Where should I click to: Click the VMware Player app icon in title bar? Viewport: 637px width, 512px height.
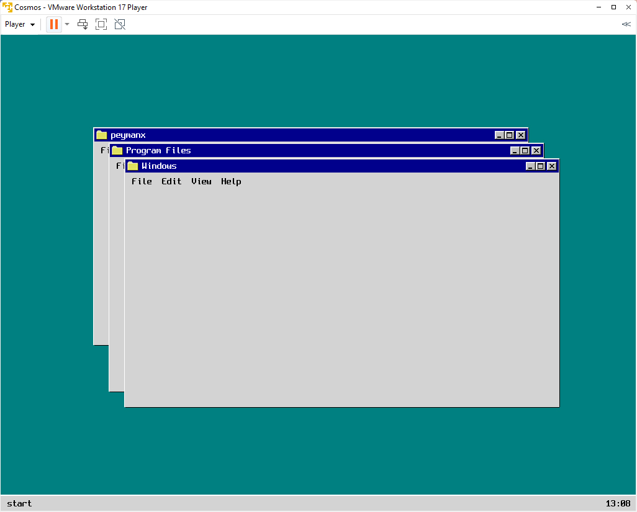click(7, 7)
